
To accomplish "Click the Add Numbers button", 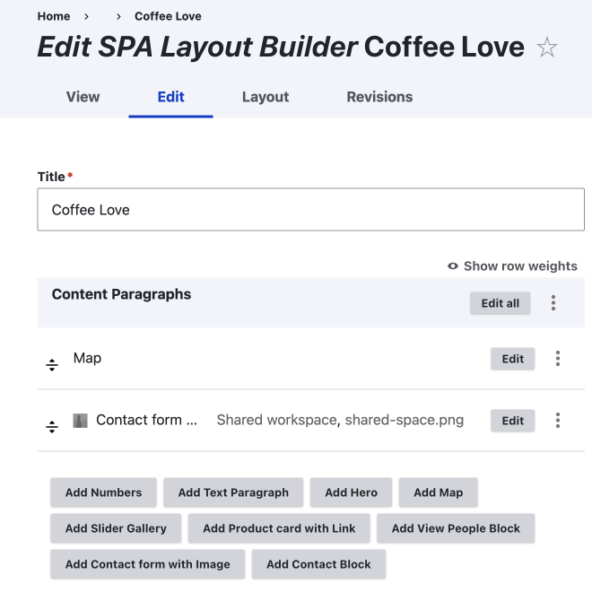I will pyautogui.click(x=103, y=492).
